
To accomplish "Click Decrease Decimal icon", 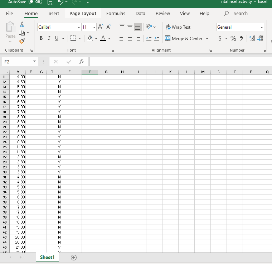I will pos(260,38).
